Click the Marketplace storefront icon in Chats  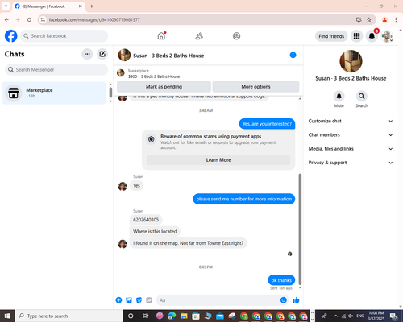coord(14,93)
